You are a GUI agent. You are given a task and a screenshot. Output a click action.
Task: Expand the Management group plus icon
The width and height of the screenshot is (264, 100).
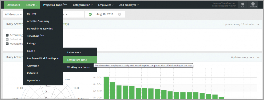[x=7, y=44]
